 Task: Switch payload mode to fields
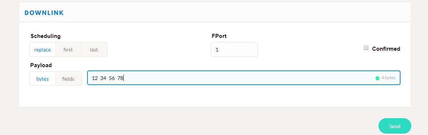point(68,79)
